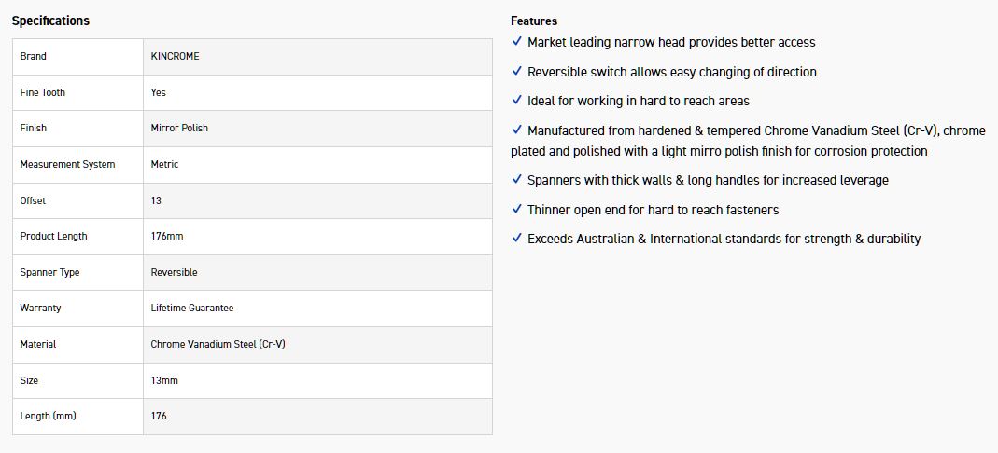The image size is (998, 453).
Task: Click checkmark beside hard to reach areas
Action: pos(517,101)
